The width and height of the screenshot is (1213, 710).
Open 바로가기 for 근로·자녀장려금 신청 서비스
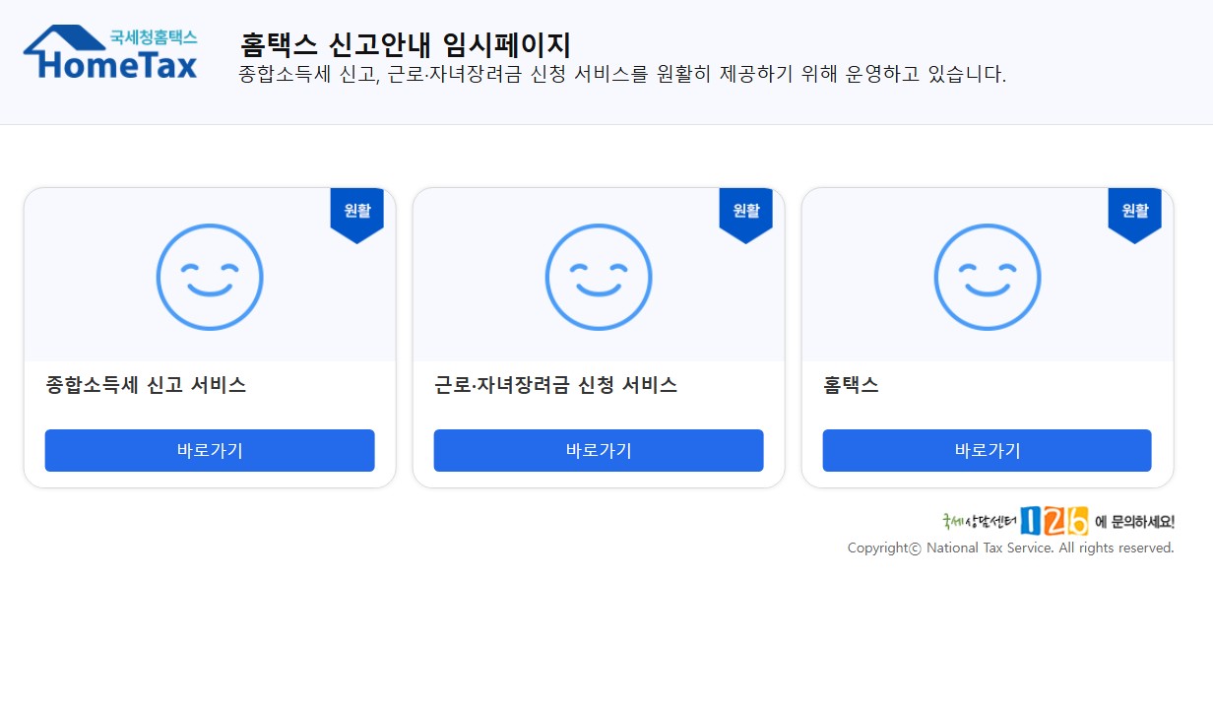click(599, 450)
